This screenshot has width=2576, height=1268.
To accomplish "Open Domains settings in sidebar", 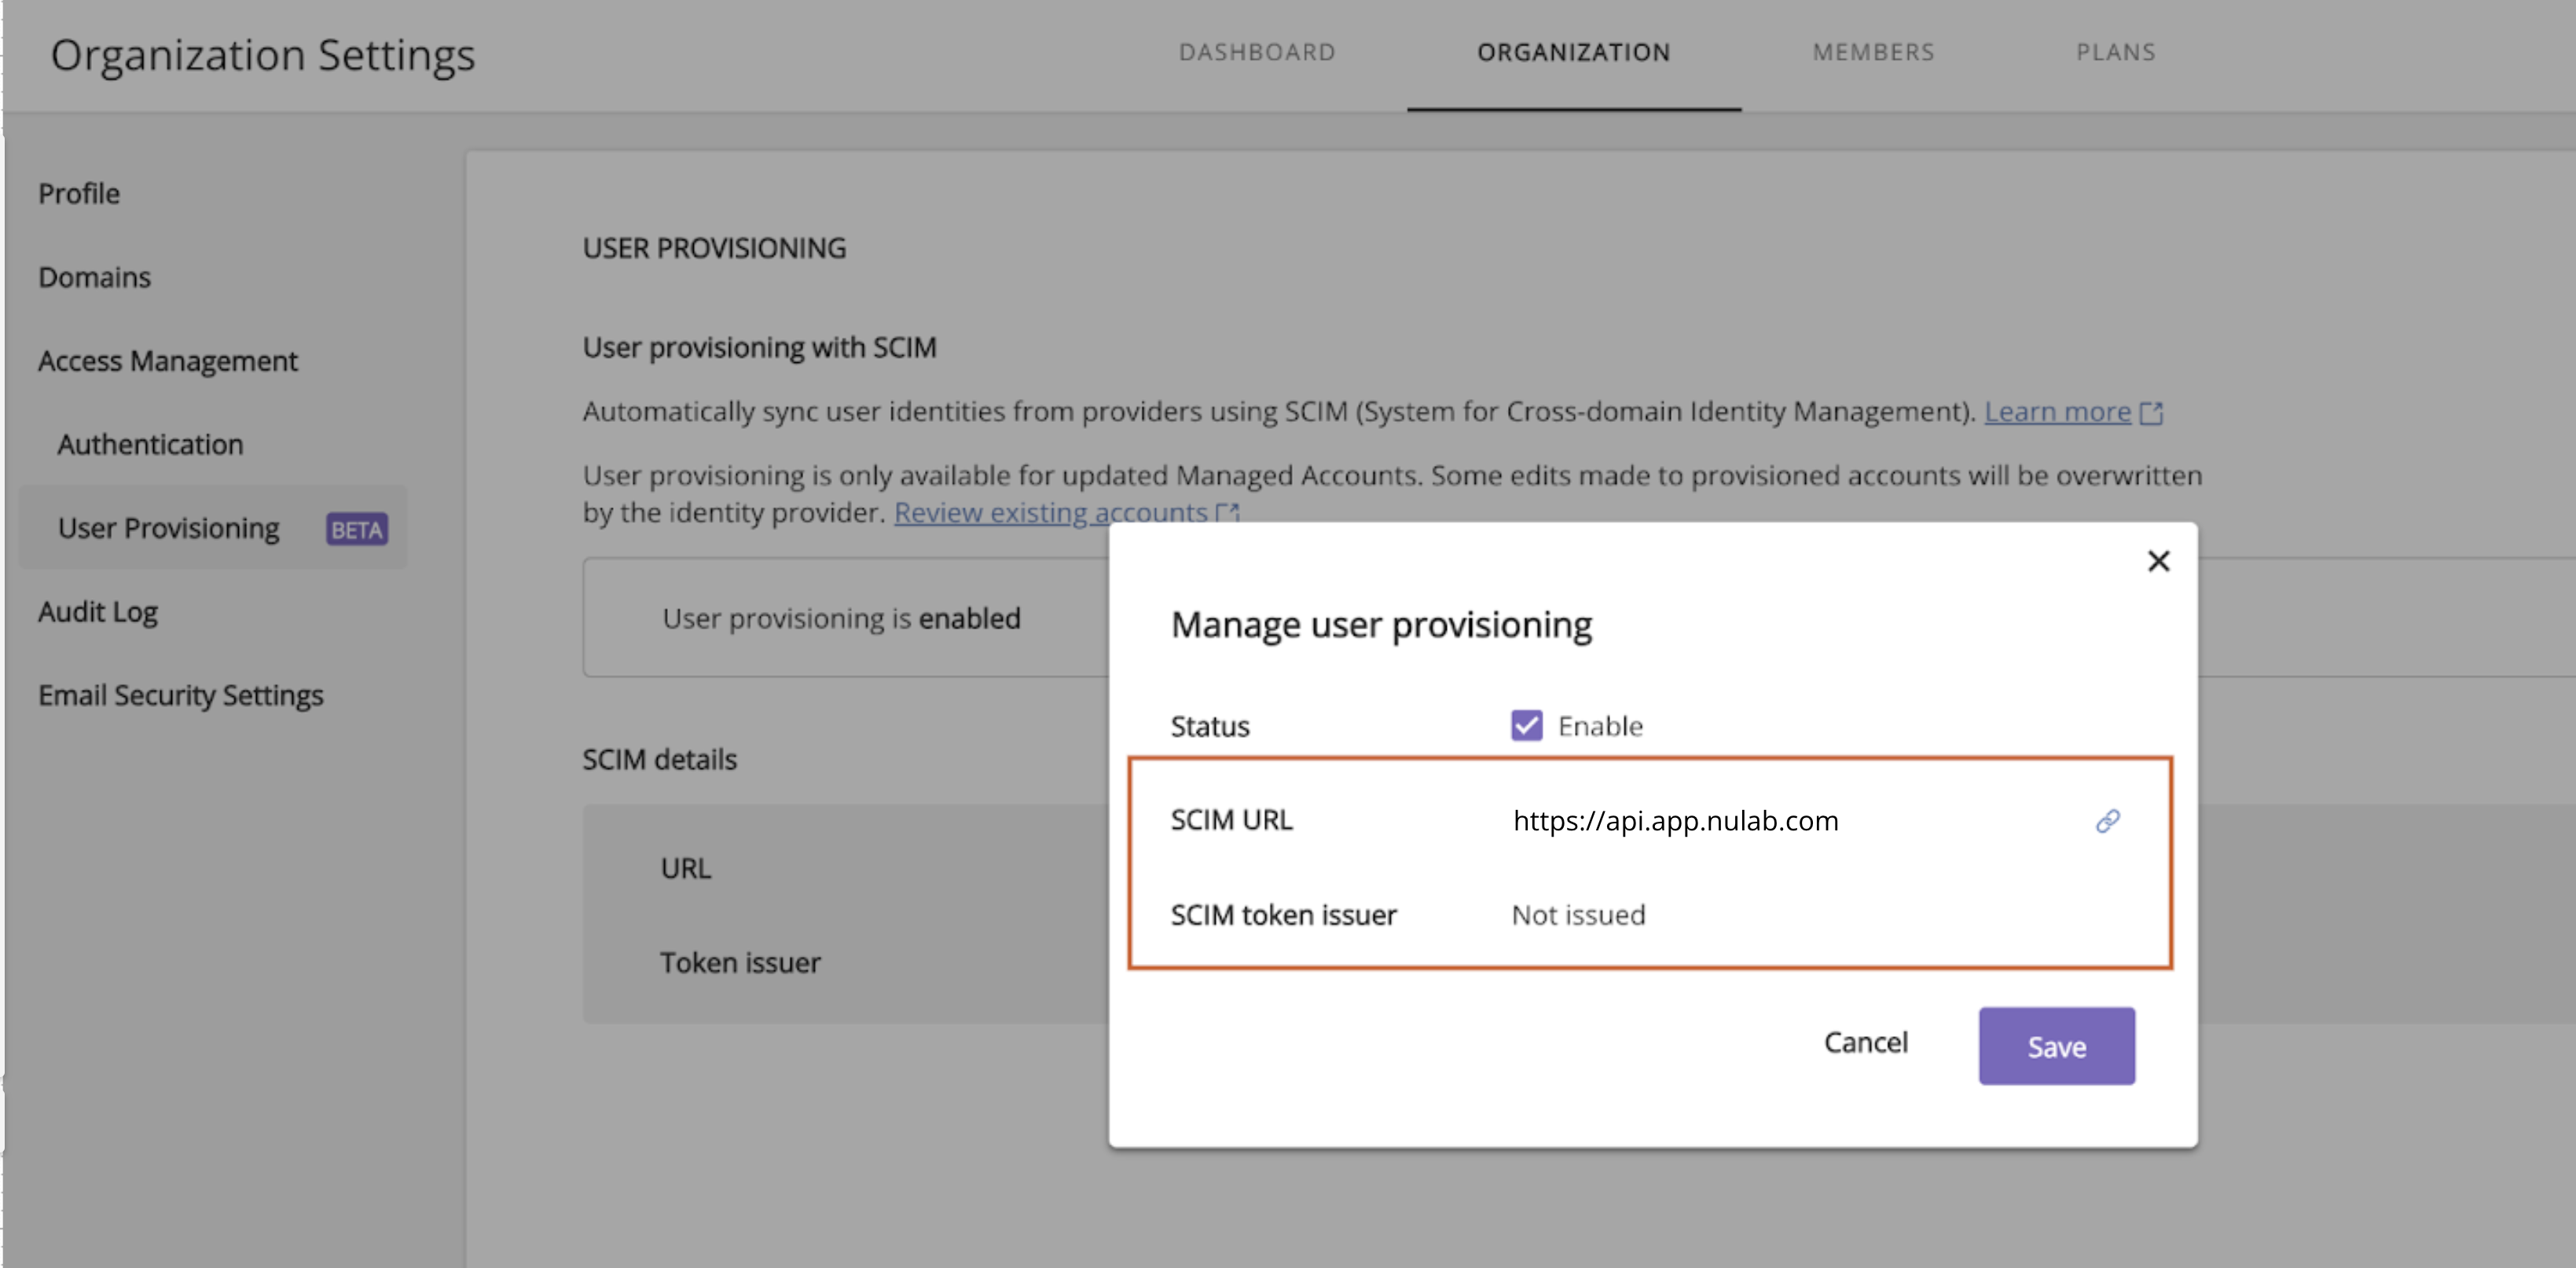I will coord(95,277).
